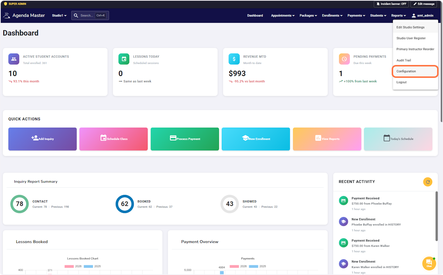Click the search magnifier icon
Viewport: 443px width, 275px height.
pos(76,16)
